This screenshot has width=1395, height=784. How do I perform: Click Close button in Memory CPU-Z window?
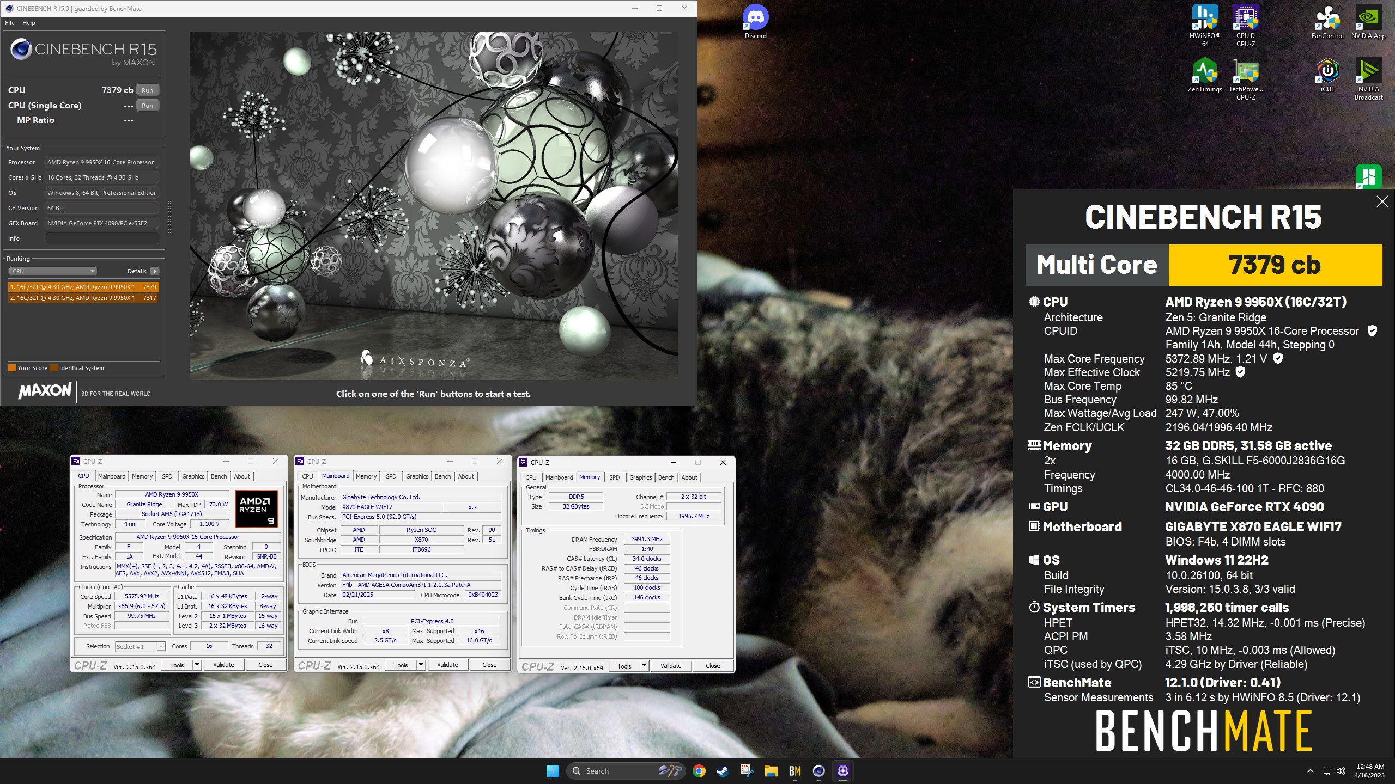click(x=713, y=666)
